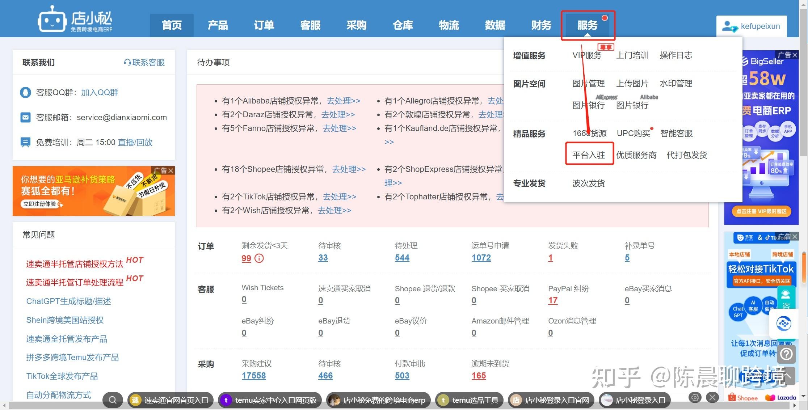Click the 店小秘登录入口 suggestion chip
808x410 pixels.
pyautogui.click(x=635, y=400)
